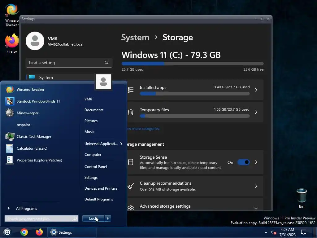
Task: Click the VM6 account avatar in Settings
Action: pyautogui.click(x=35, y=41)
